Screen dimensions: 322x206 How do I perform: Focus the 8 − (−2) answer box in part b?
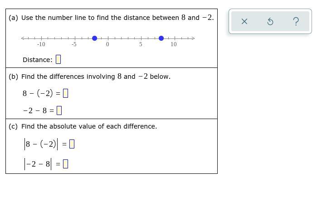65,93
